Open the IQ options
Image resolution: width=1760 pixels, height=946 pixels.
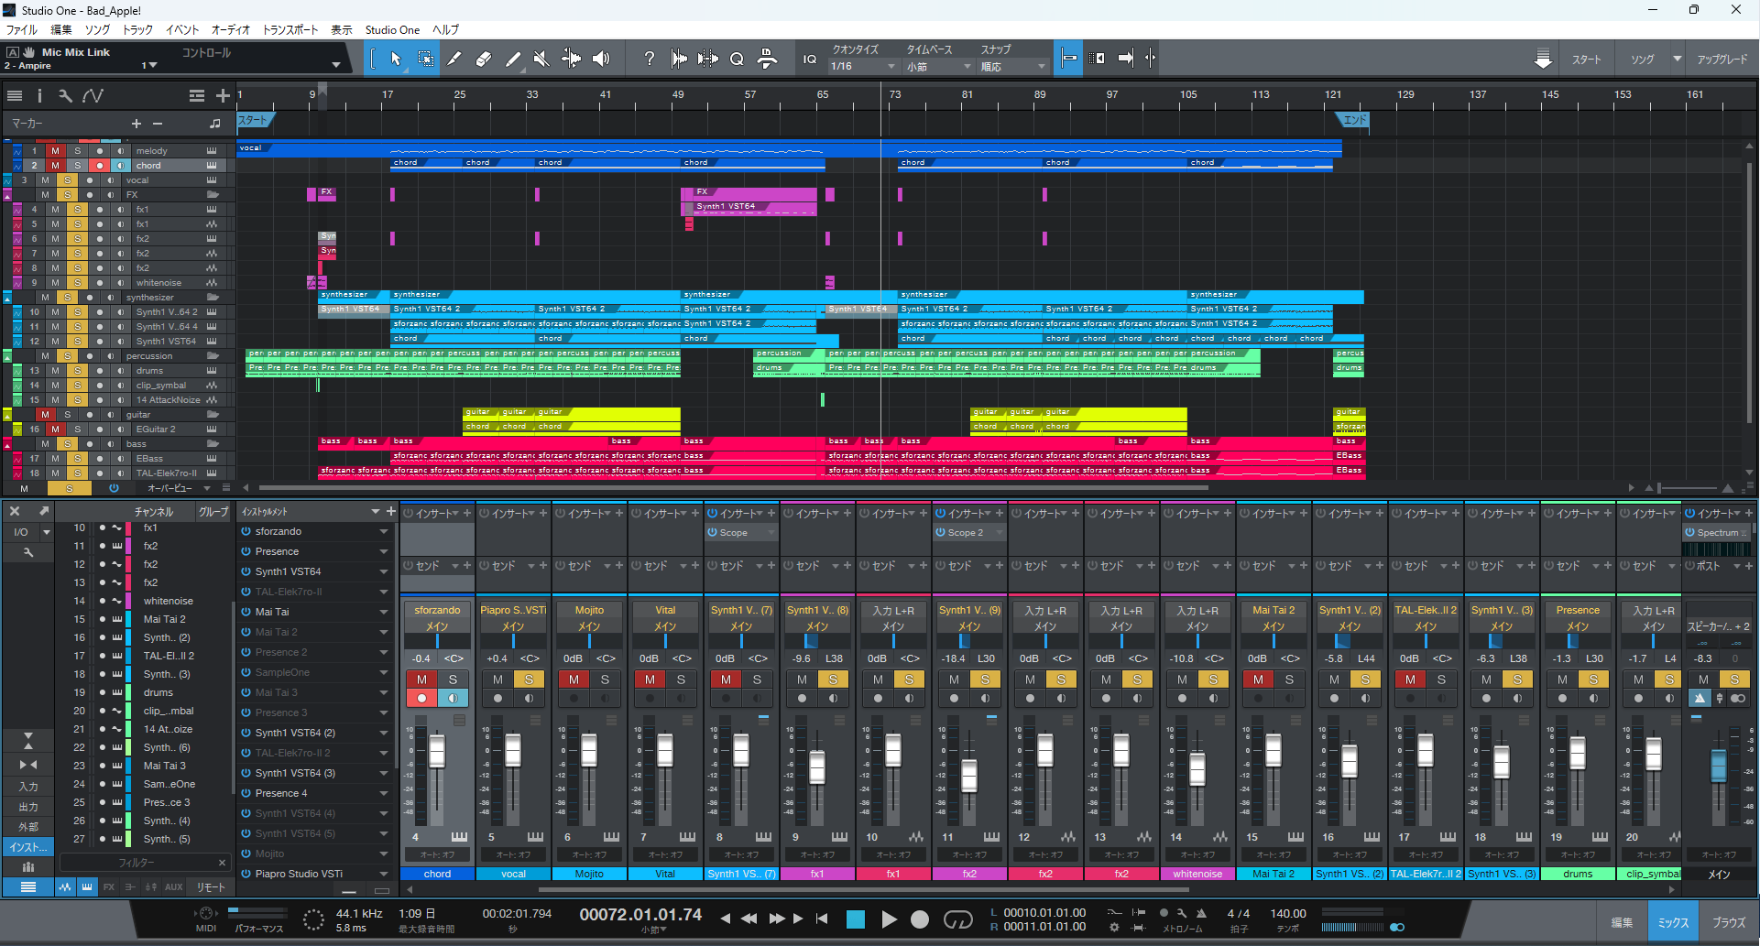tap(810, 59)
